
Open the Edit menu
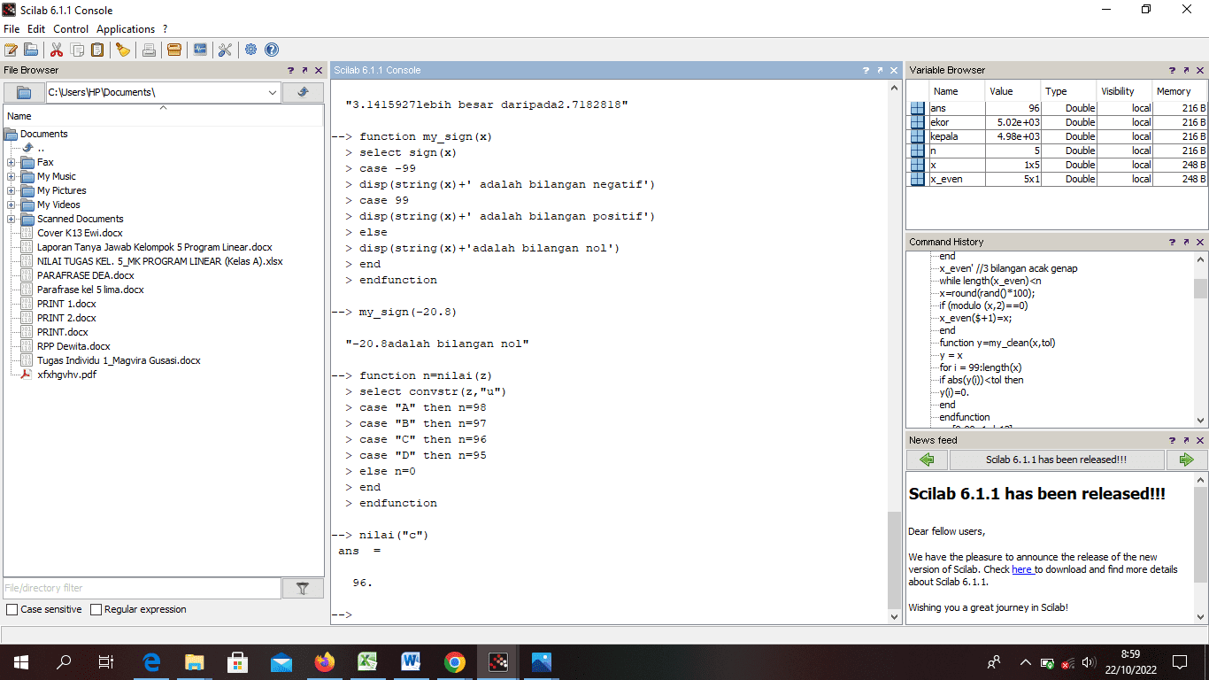36,29
